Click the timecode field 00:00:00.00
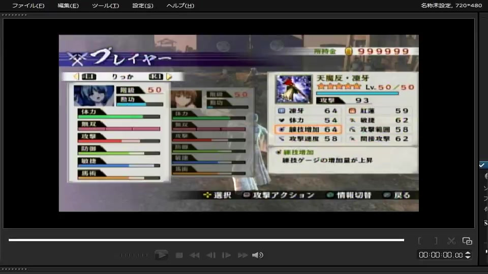 440,255
